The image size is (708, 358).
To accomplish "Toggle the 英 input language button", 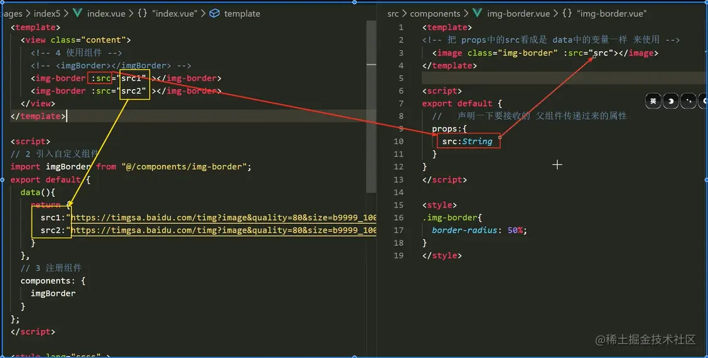I will [653, 101].
